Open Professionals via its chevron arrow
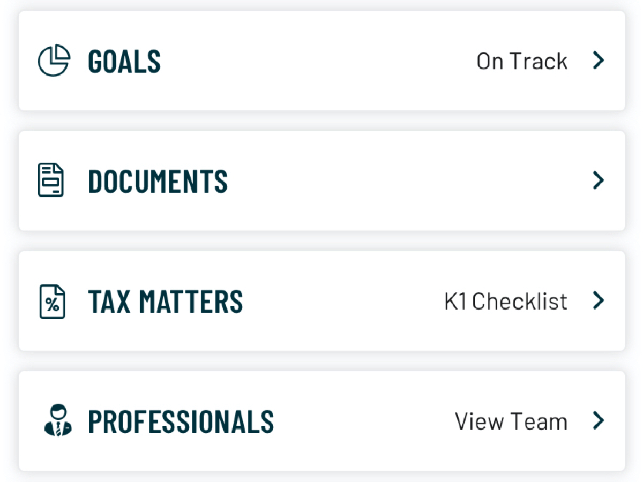Viewport: 643px width, 482px height. 599,421
